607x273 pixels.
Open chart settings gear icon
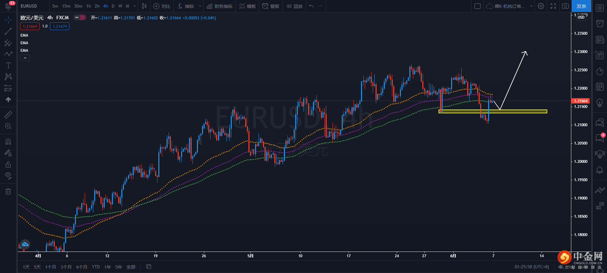coord(541,6)
